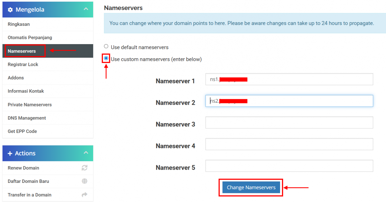Click the Renew Domain refresh icon
Screen dimensions: 386x202
click(84, 168)
